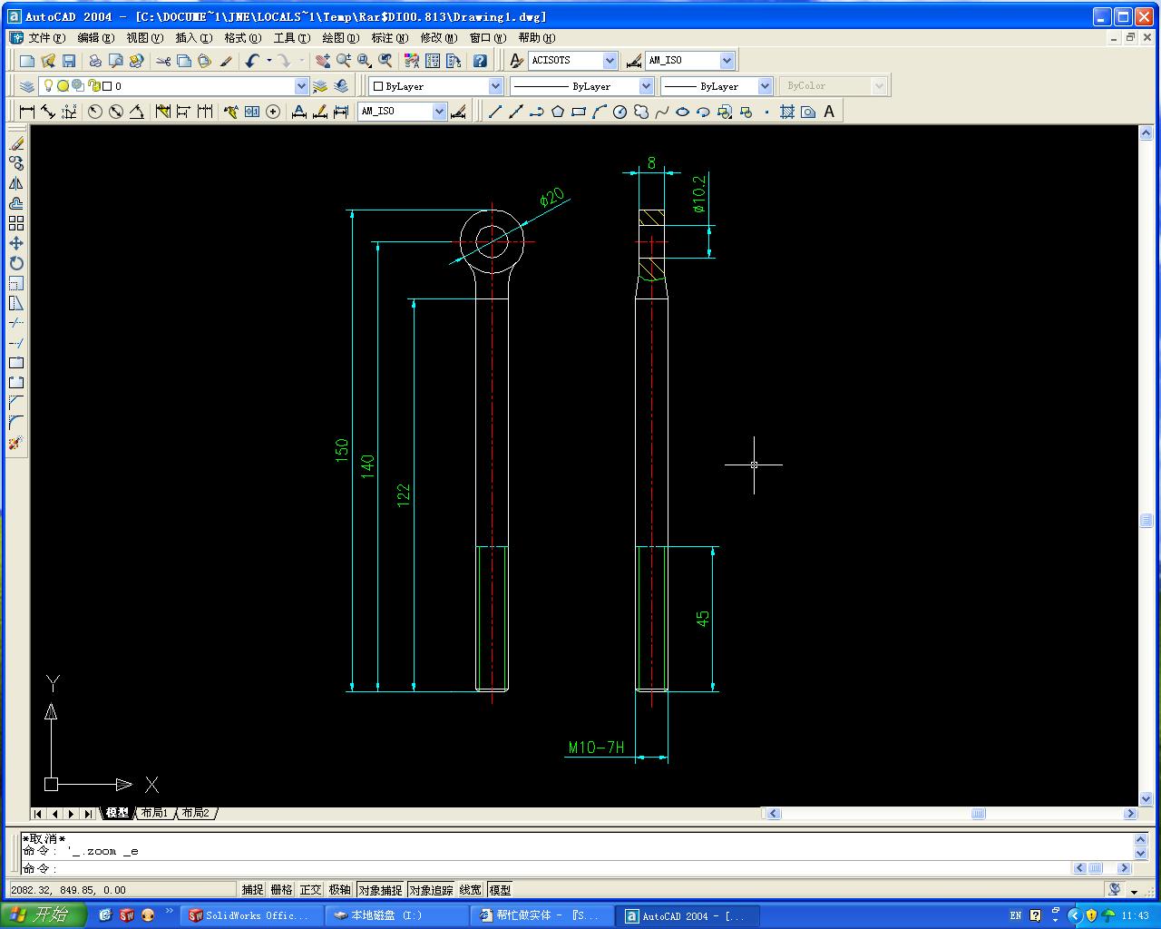1161x929 pixels.
Task: Open the ByLayer lineweight dropdown
Action: coord(765,86)
